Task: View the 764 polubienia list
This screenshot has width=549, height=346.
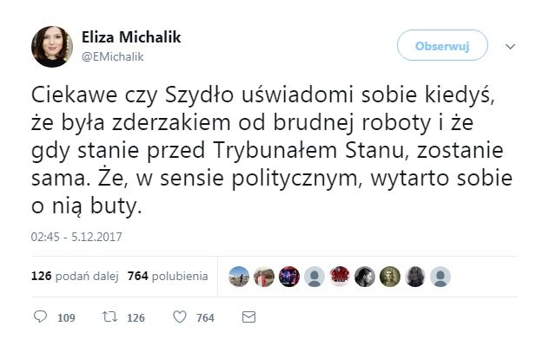Action: tap(168, 276)
